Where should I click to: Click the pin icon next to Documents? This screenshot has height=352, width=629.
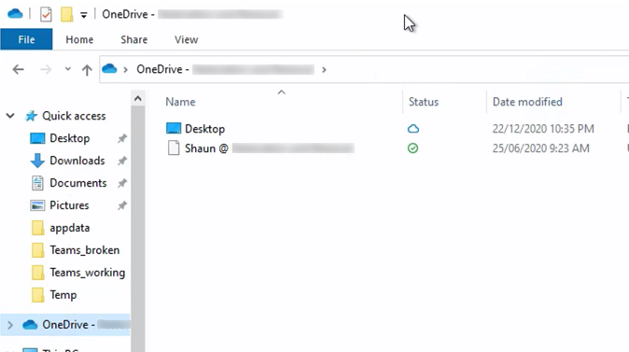coord(122,183)
